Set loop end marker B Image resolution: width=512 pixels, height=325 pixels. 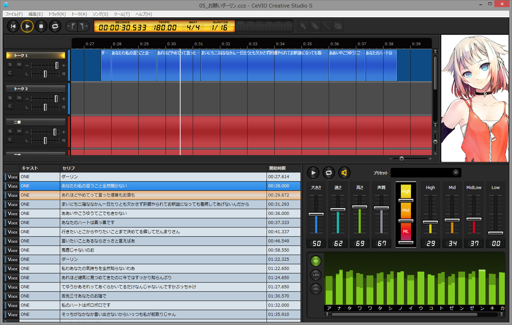pos(83,26)
